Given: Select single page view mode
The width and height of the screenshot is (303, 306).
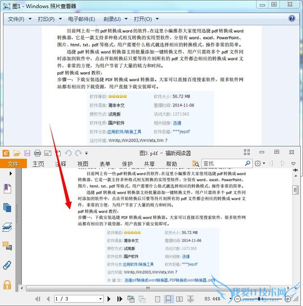Looking at the screenshot, I should pos(157,299).
